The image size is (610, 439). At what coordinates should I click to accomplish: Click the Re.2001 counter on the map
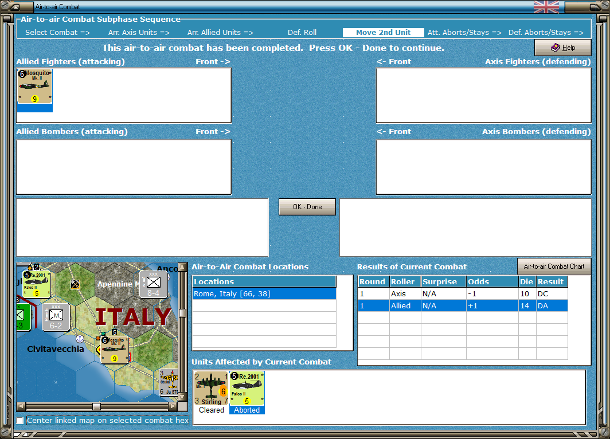click(x=37, y=284)
